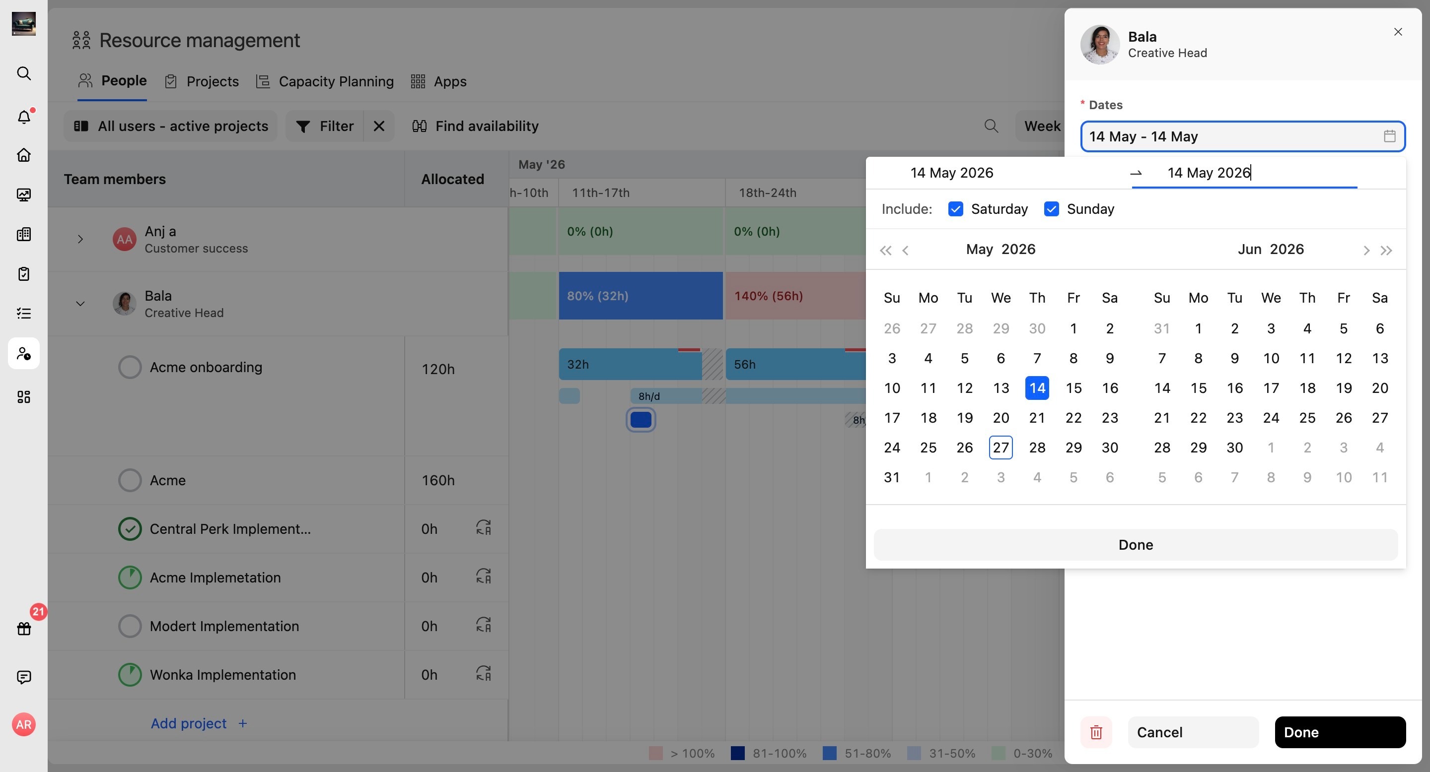Collapse the Bala team member row
The height and width of the screenshot is (772, 1430).
80,303
